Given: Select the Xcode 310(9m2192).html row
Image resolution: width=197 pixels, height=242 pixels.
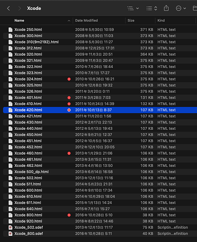Looking at the screenshot, I should pos(100,42).
